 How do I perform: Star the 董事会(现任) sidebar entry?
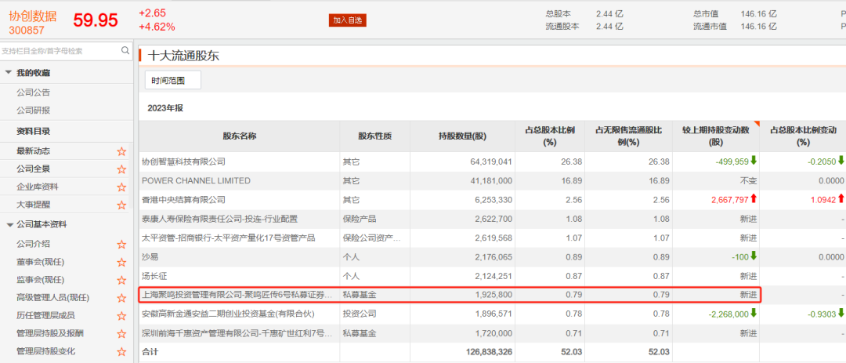click(121, 262)
